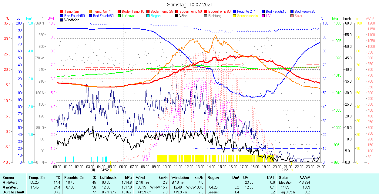This screenshot has height=194, width=379.
Task: Click the BodenTemp 25 legend swatch
Action: (148, 12)
